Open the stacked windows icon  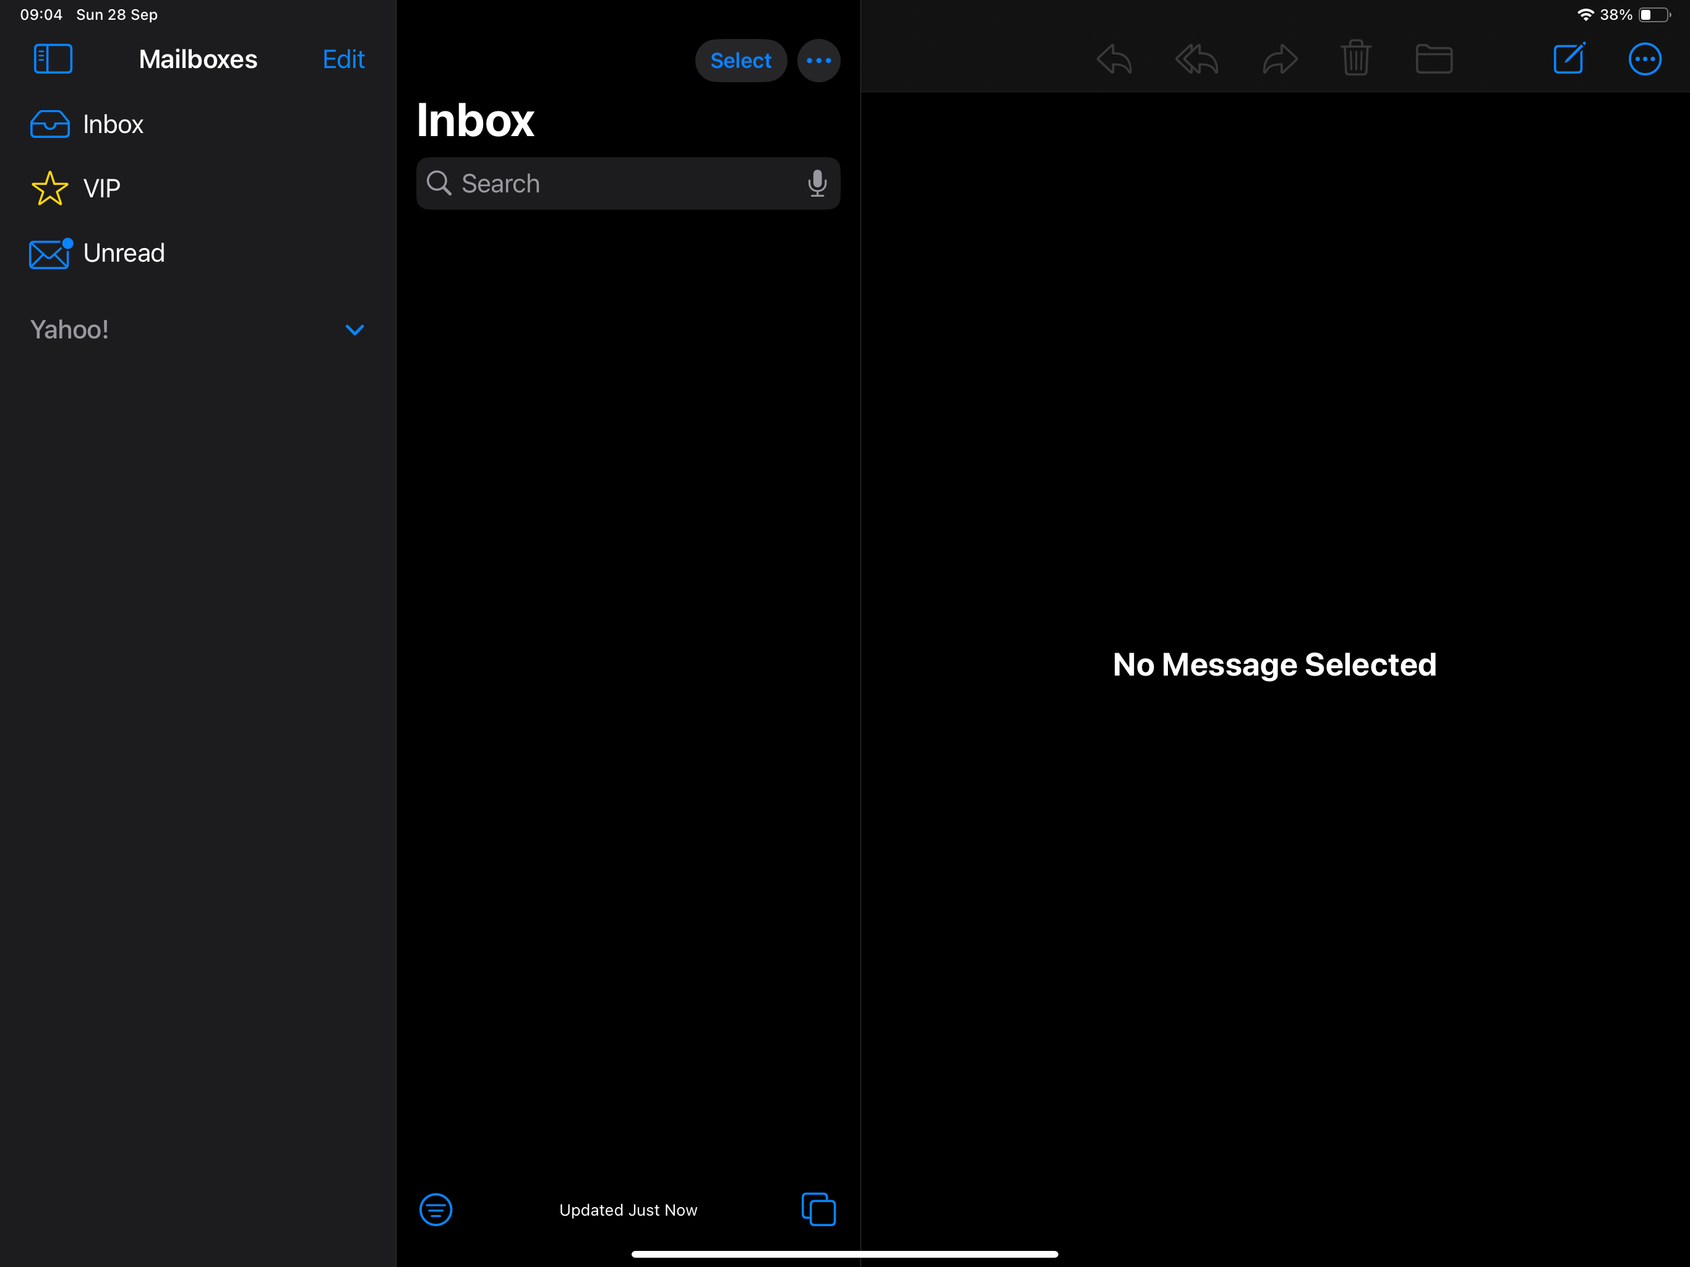tap(818, 1209)
